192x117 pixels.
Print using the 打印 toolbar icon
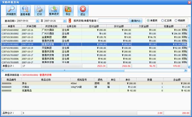coord(40,11)
